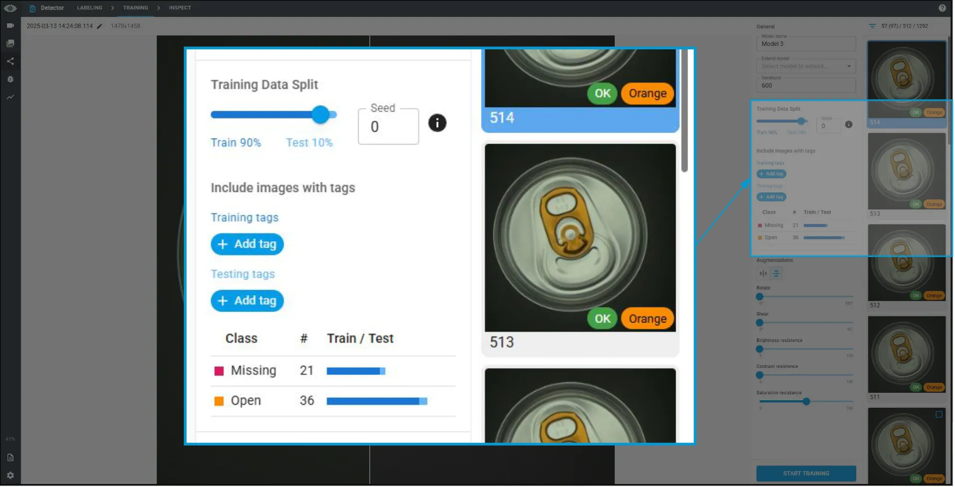Screen dimensions: 955x487
Task: Open help via question mark icon
Action: (943, 7)
